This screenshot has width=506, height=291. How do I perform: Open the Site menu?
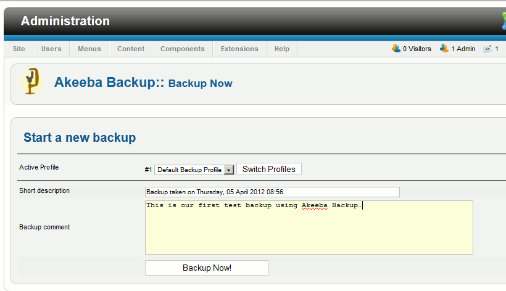[x=19, y=49]
